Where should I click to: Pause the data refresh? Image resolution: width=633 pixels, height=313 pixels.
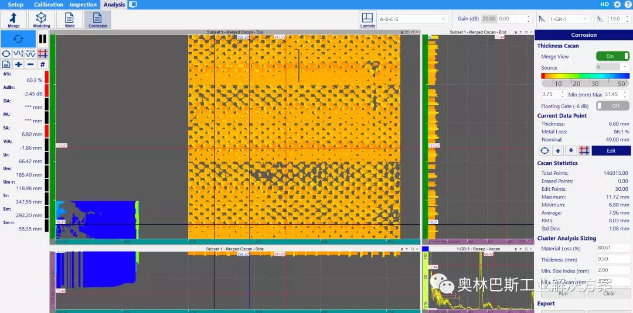(43, 39)
